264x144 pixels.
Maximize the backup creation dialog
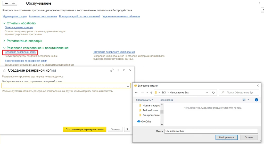pyautogui.click(x=124, y=70)
